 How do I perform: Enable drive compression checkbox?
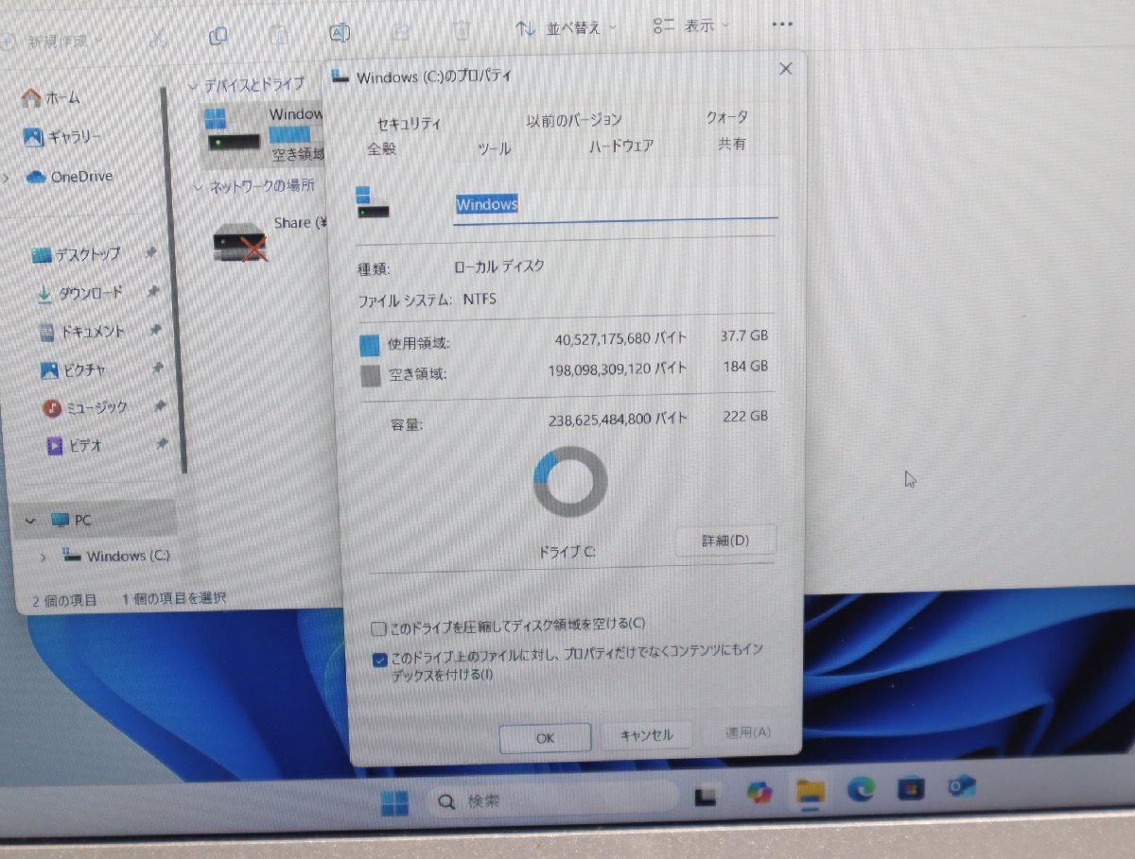(379, 628)
